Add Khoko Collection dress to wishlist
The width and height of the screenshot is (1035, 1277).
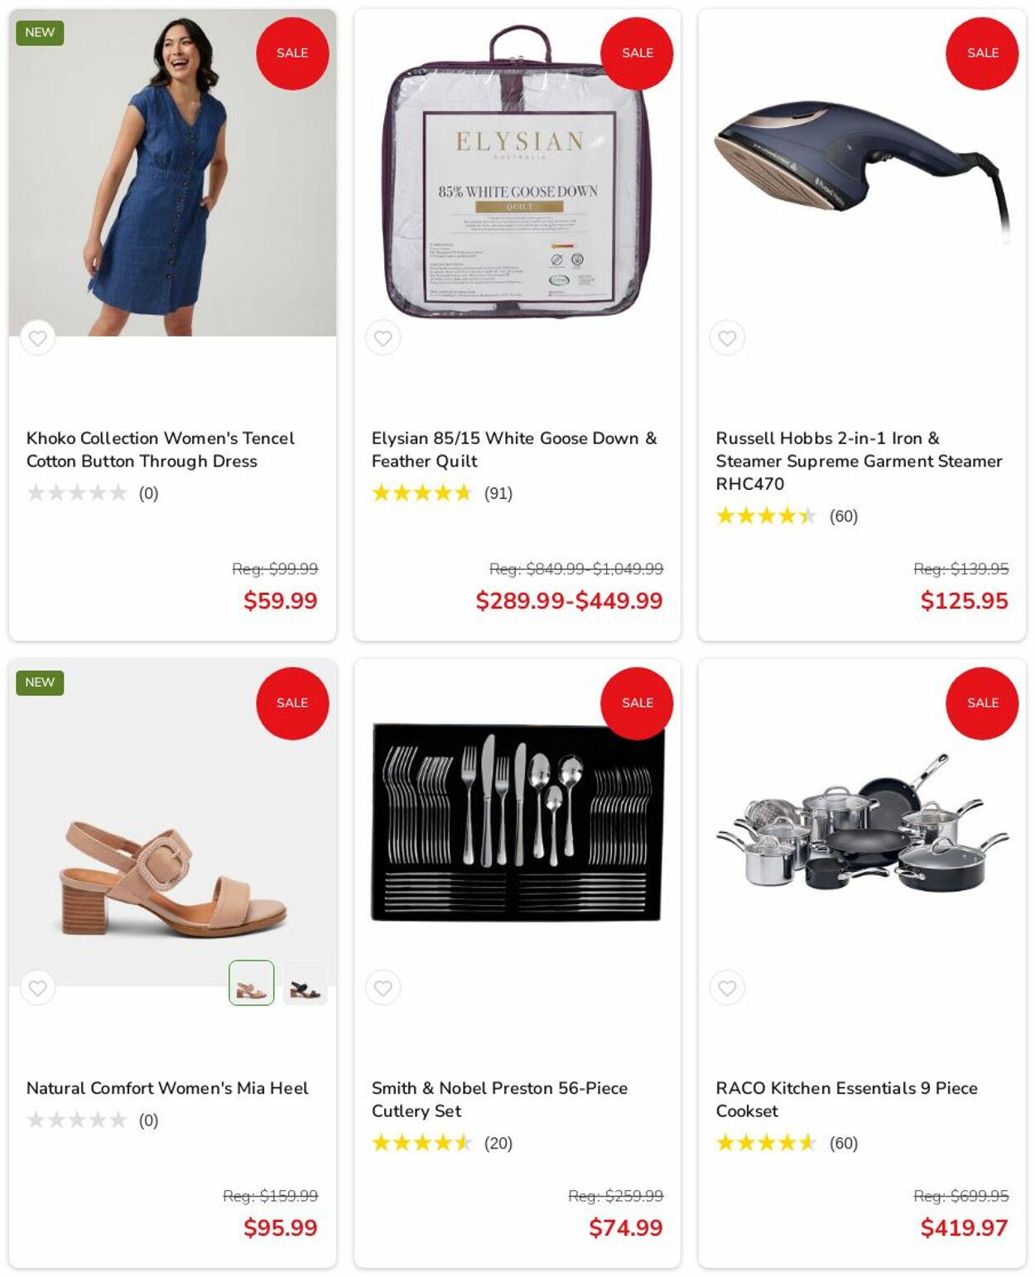pyautogui.click(x=37, y=338)
